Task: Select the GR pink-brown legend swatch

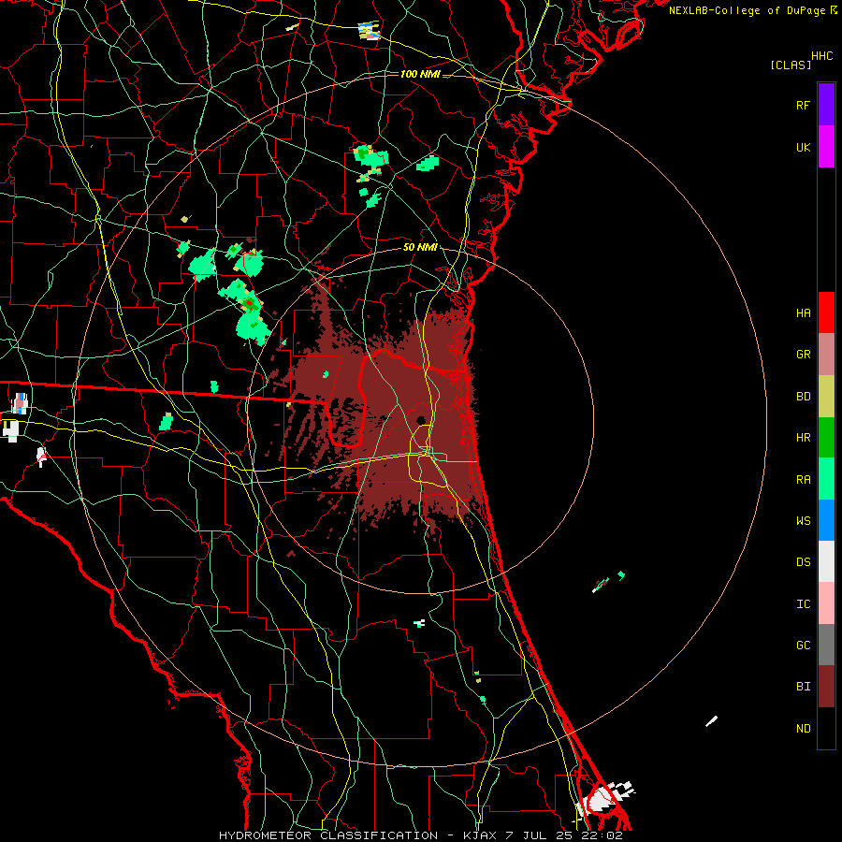Action: 826,355
